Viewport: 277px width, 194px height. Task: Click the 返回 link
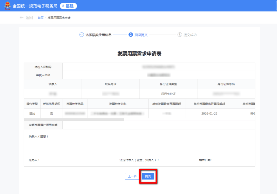point(29,18)
